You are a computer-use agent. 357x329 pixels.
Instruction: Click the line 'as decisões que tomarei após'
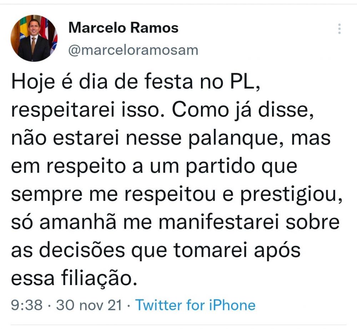(156, 250)
